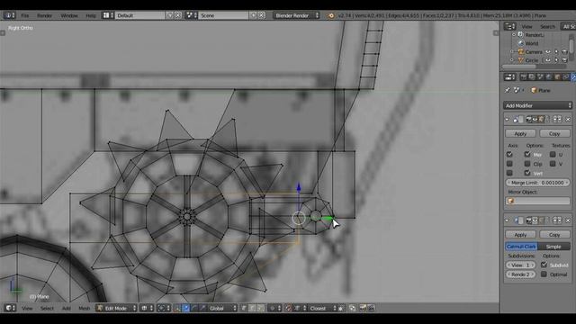Screen dimensions: 576x324
Task: Edit the Default screen layout name
Action: click(139, 15)
